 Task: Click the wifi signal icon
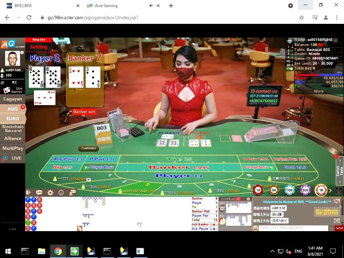click(x=290, y=41)
